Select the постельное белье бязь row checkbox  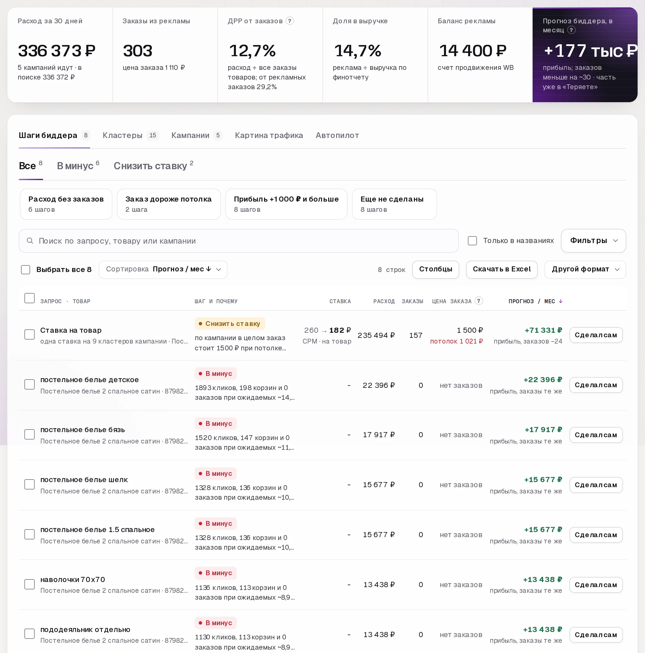tap(30, 435)
